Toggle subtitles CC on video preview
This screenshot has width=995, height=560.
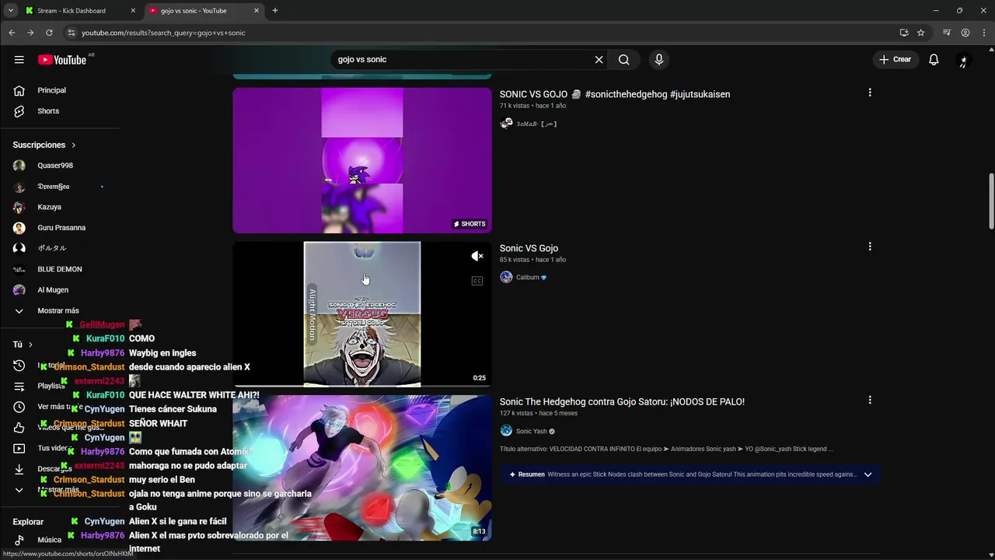pos(477,281)
